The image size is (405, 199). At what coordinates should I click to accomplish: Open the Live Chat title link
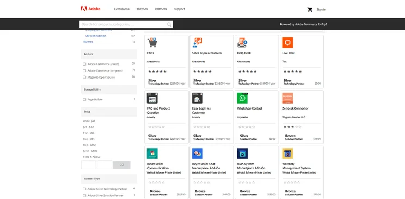(289, 53)
